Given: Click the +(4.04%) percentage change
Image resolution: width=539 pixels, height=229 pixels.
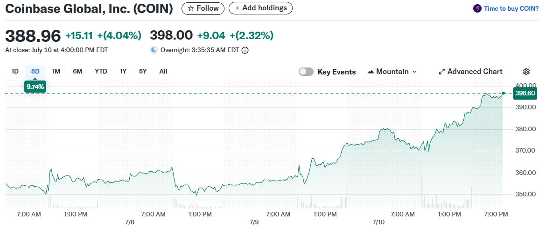Looking at the screenshot, I should (x=119, y=36).
